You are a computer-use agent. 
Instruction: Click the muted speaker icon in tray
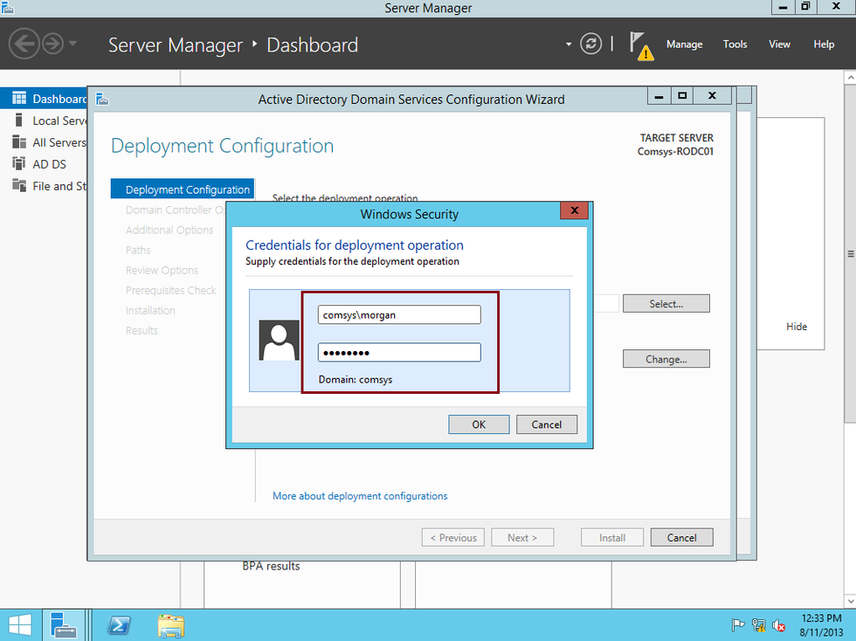pos(779,625)
